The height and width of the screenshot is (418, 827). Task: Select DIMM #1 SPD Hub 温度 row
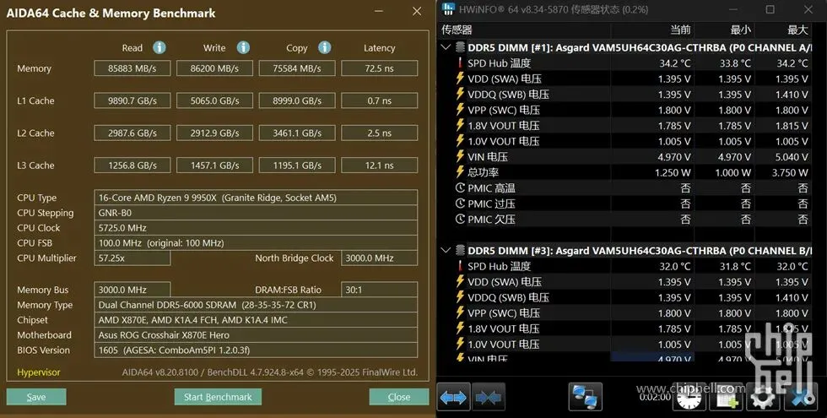pos(625,63)
